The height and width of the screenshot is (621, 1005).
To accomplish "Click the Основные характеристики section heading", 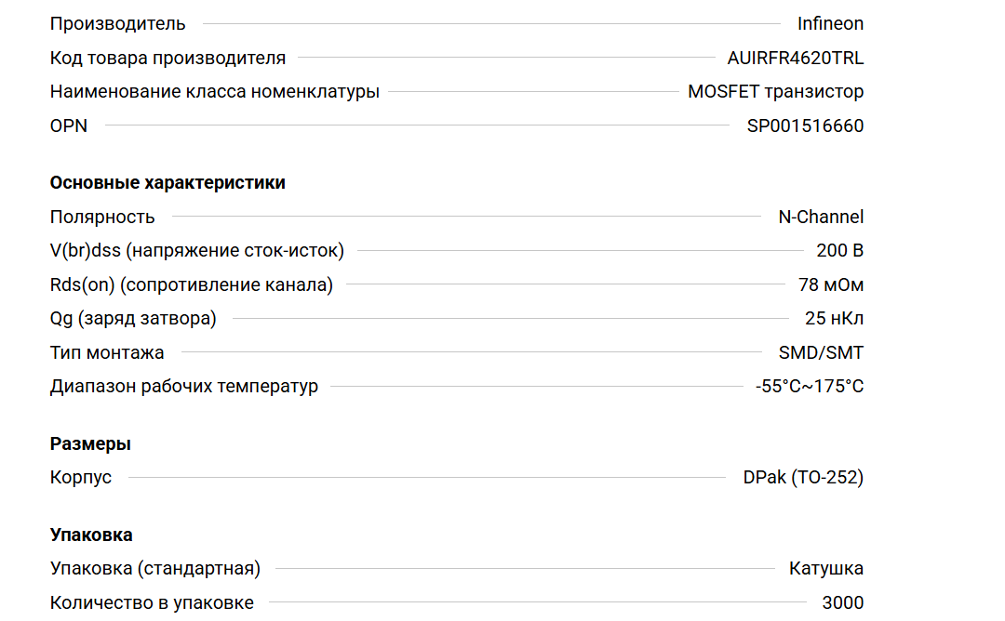I will (x=167, y=182).
